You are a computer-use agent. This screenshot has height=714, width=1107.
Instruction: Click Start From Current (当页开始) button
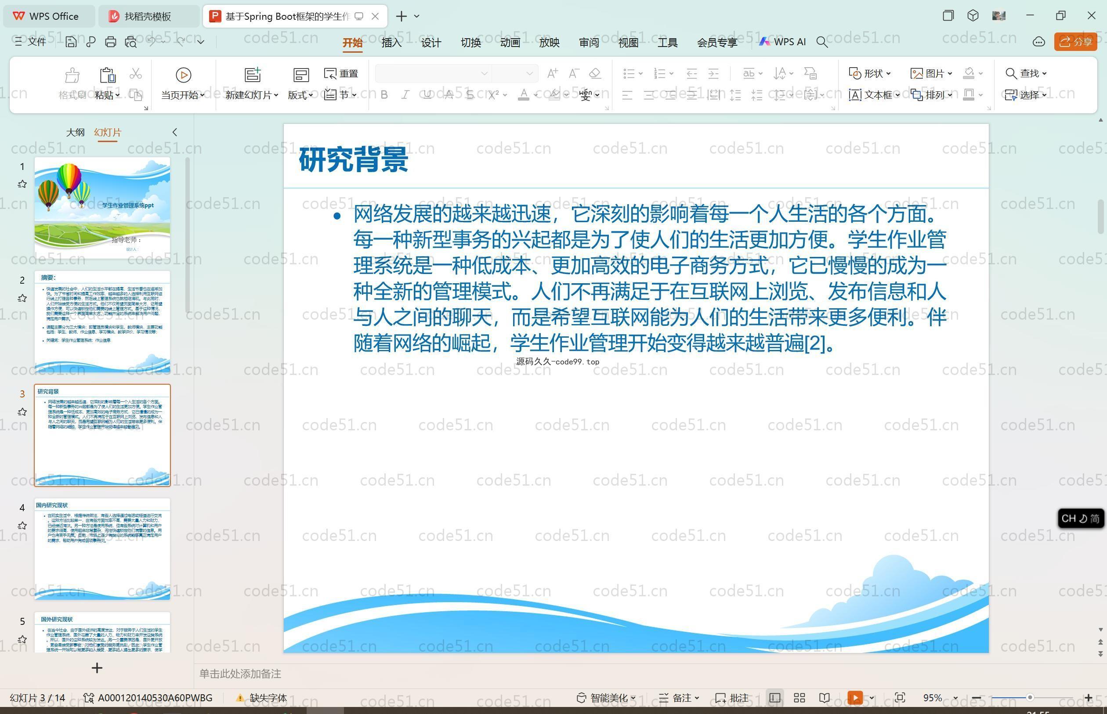183,83
